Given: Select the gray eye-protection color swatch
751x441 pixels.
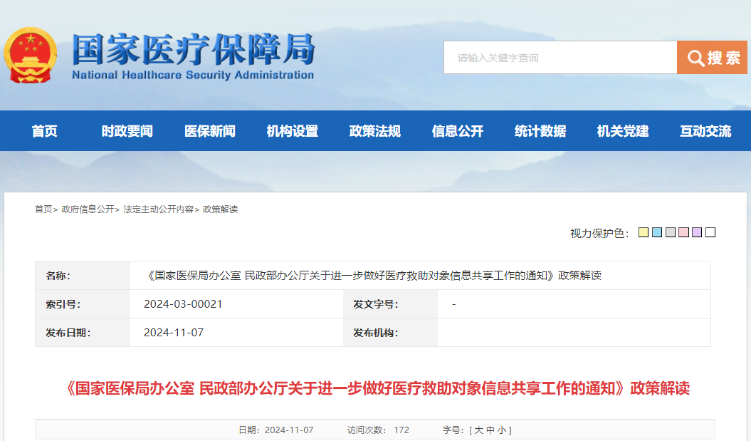Looking at the screenshot, I should click(671, 232).
